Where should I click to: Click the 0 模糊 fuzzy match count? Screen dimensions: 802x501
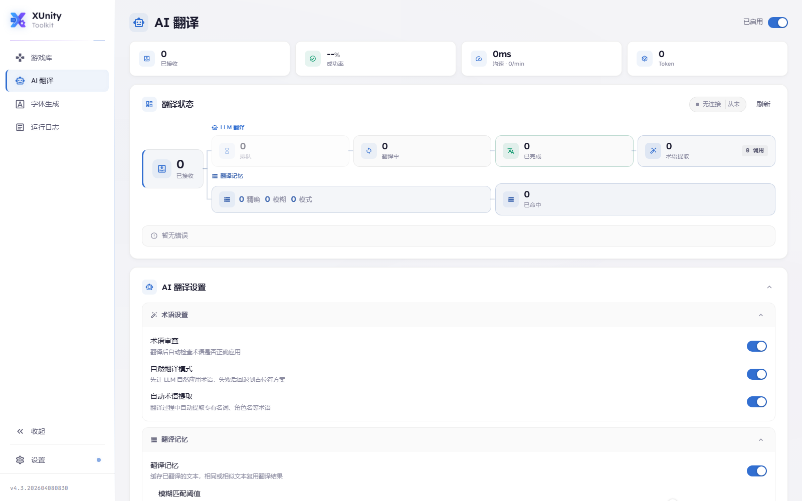(275, 199)
